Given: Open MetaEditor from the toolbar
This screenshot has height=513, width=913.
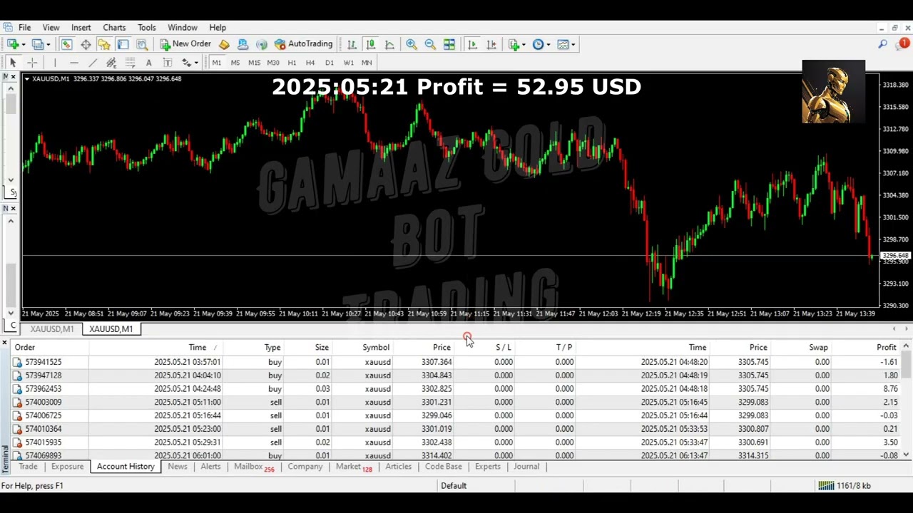Looking at the screenshot, I should tap(224, 44).
